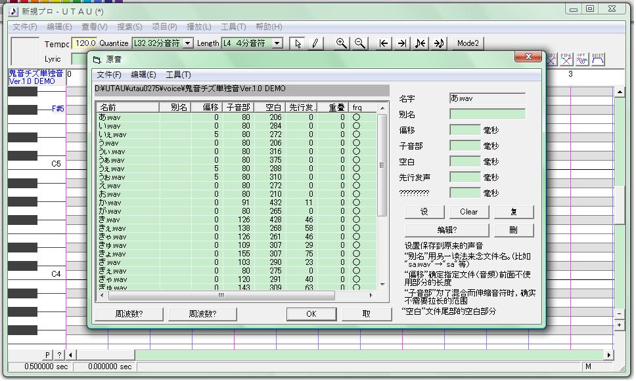Image resolution: width=636 pixels, height=381 pixels.
Task: Click the main piano roll horizontal scrollbar
Action: (340, 355)
